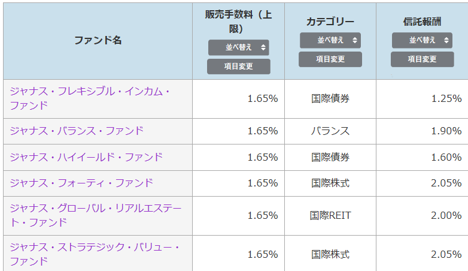Click the sort arrows icon under 販売手数料
Viewport: 468px width, 271px height.
[263, 47]
